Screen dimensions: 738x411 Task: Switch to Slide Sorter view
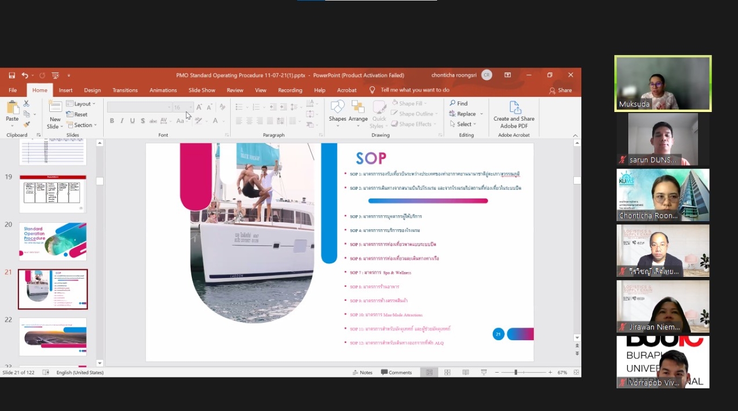point(447,372)
